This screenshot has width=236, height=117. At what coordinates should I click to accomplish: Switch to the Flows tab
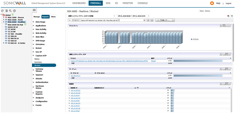click(x=53, y=17)
